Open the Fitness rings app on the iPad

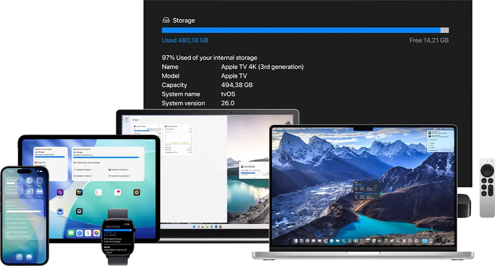coord(137,193)
